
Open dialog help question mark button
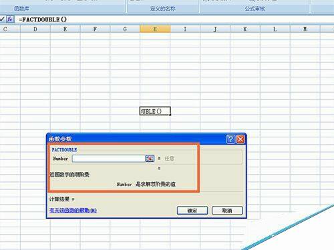(230, 139)
